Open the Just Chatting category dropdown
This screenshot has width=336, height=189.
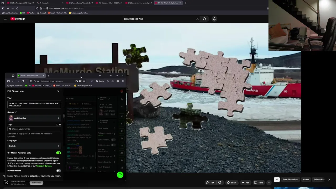34,118
